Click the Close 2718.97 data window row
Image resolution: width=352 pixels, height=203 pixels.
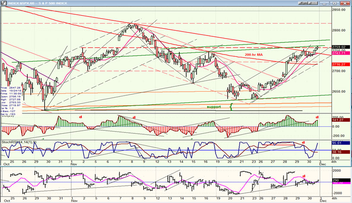pos(10,105)
